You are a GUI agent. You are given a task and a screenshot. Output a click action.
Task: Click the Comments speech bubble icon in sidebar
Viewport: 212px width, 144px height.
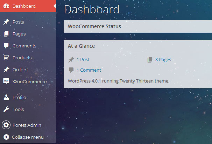point(6,46)
